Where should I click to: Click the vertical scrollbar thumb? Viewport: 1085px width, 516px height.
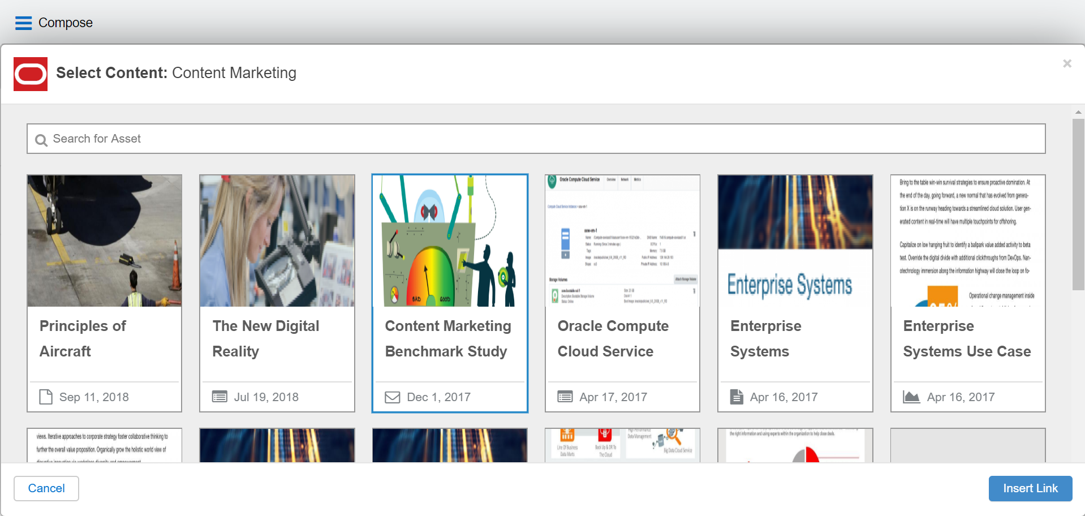[x=1078, y=204]
